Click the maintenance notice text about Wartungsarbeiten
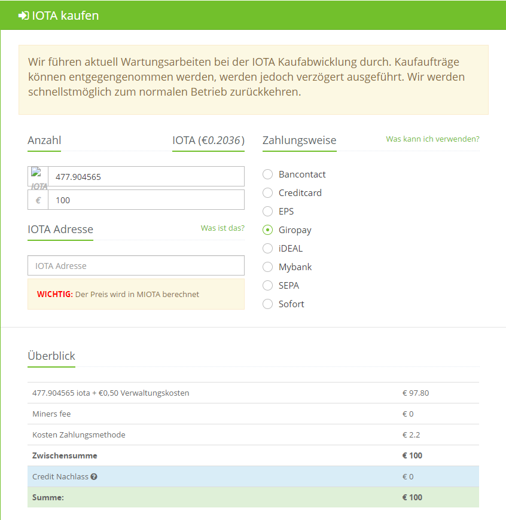The image size is (506, 520). (x=246, y=77)
